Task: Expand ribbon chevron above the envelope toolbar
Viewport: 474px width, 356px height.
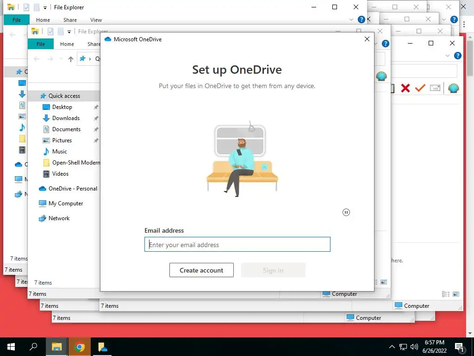Action: pos(448,56)
